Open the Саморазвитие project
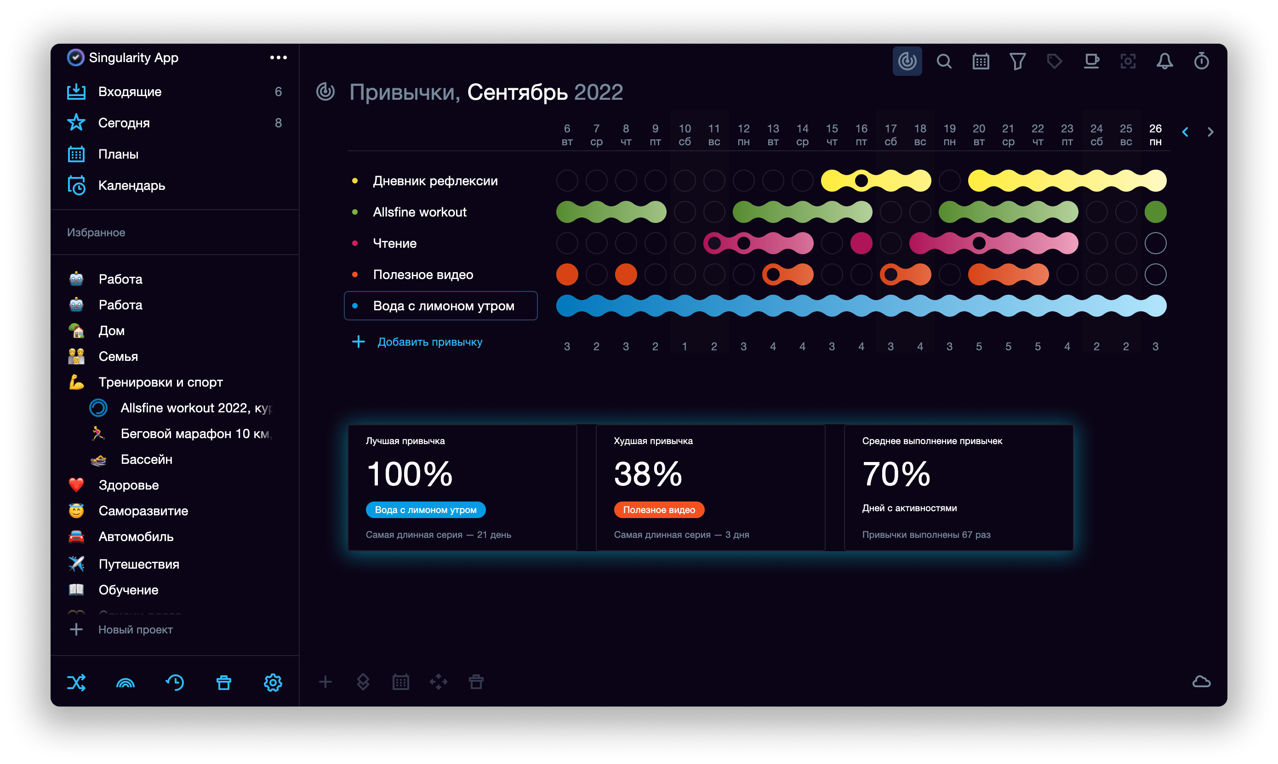This screenshot has width=1278, height=764. [x=175, y=511]
